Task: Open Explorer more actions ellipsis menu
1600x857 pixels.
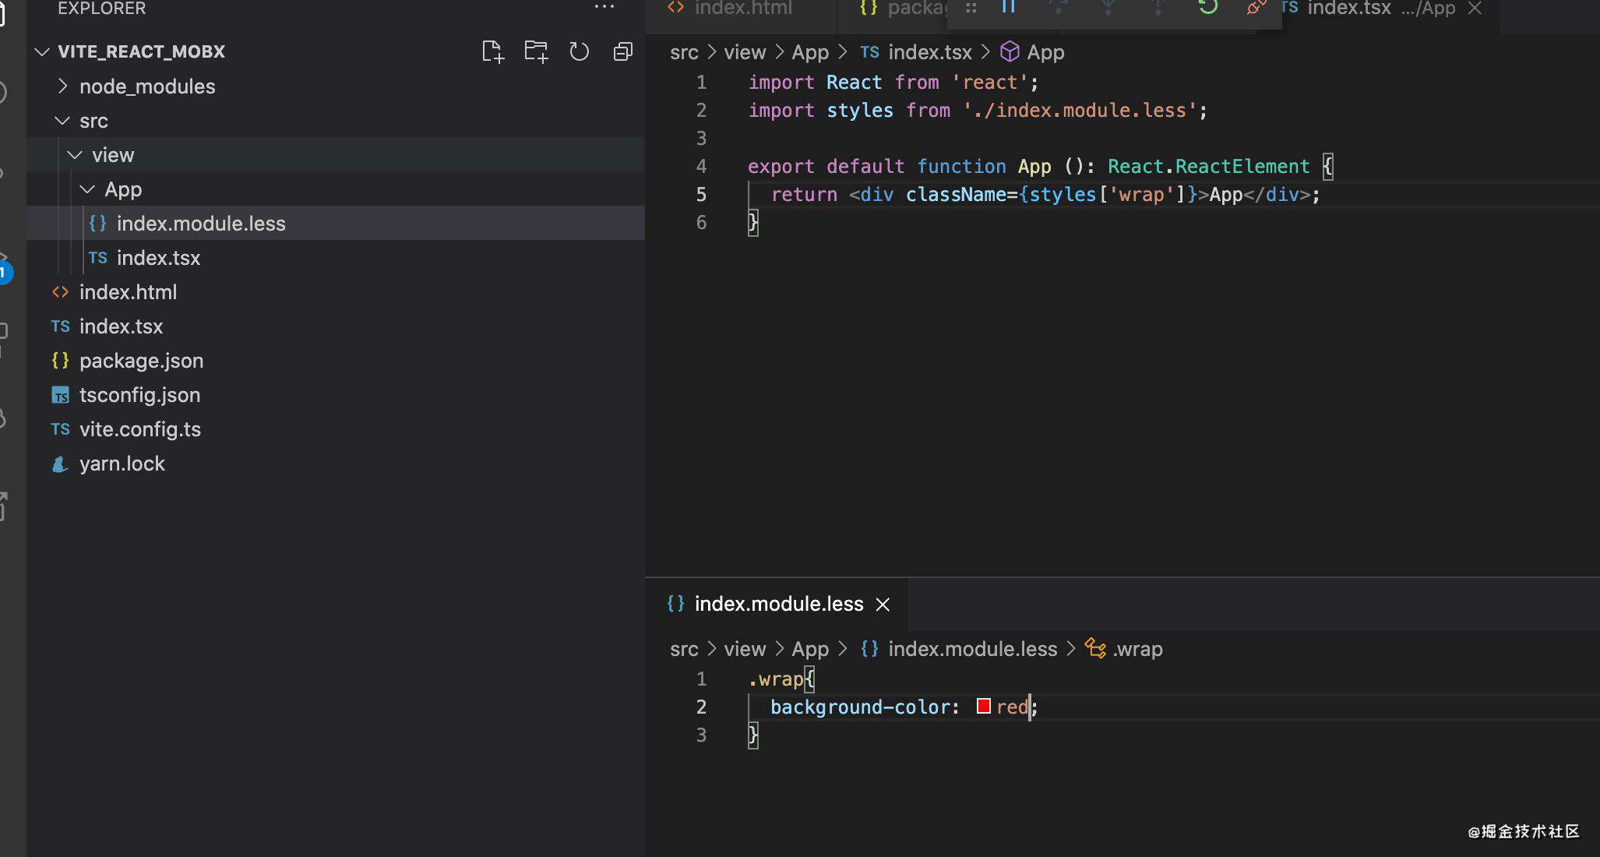Action: (604, 7)
